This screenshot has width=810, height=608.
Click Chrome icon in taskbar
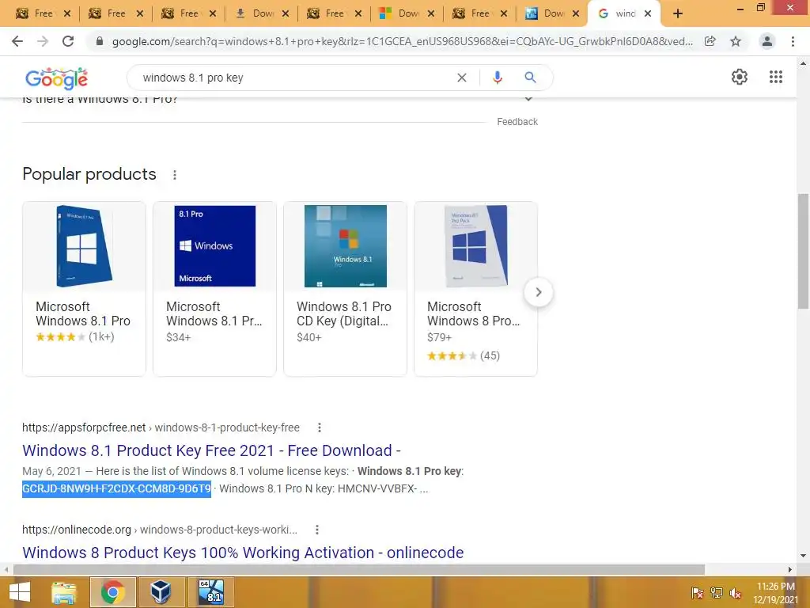pos(112,592)
